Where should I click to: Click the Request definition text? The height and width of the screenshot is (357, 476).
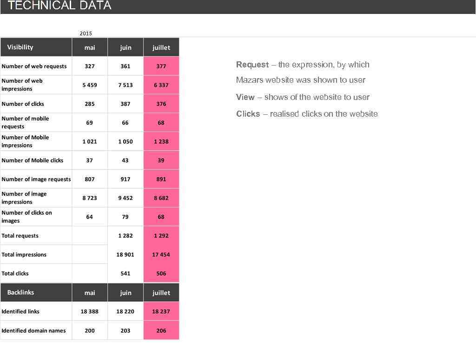click(x=303, y=65)
